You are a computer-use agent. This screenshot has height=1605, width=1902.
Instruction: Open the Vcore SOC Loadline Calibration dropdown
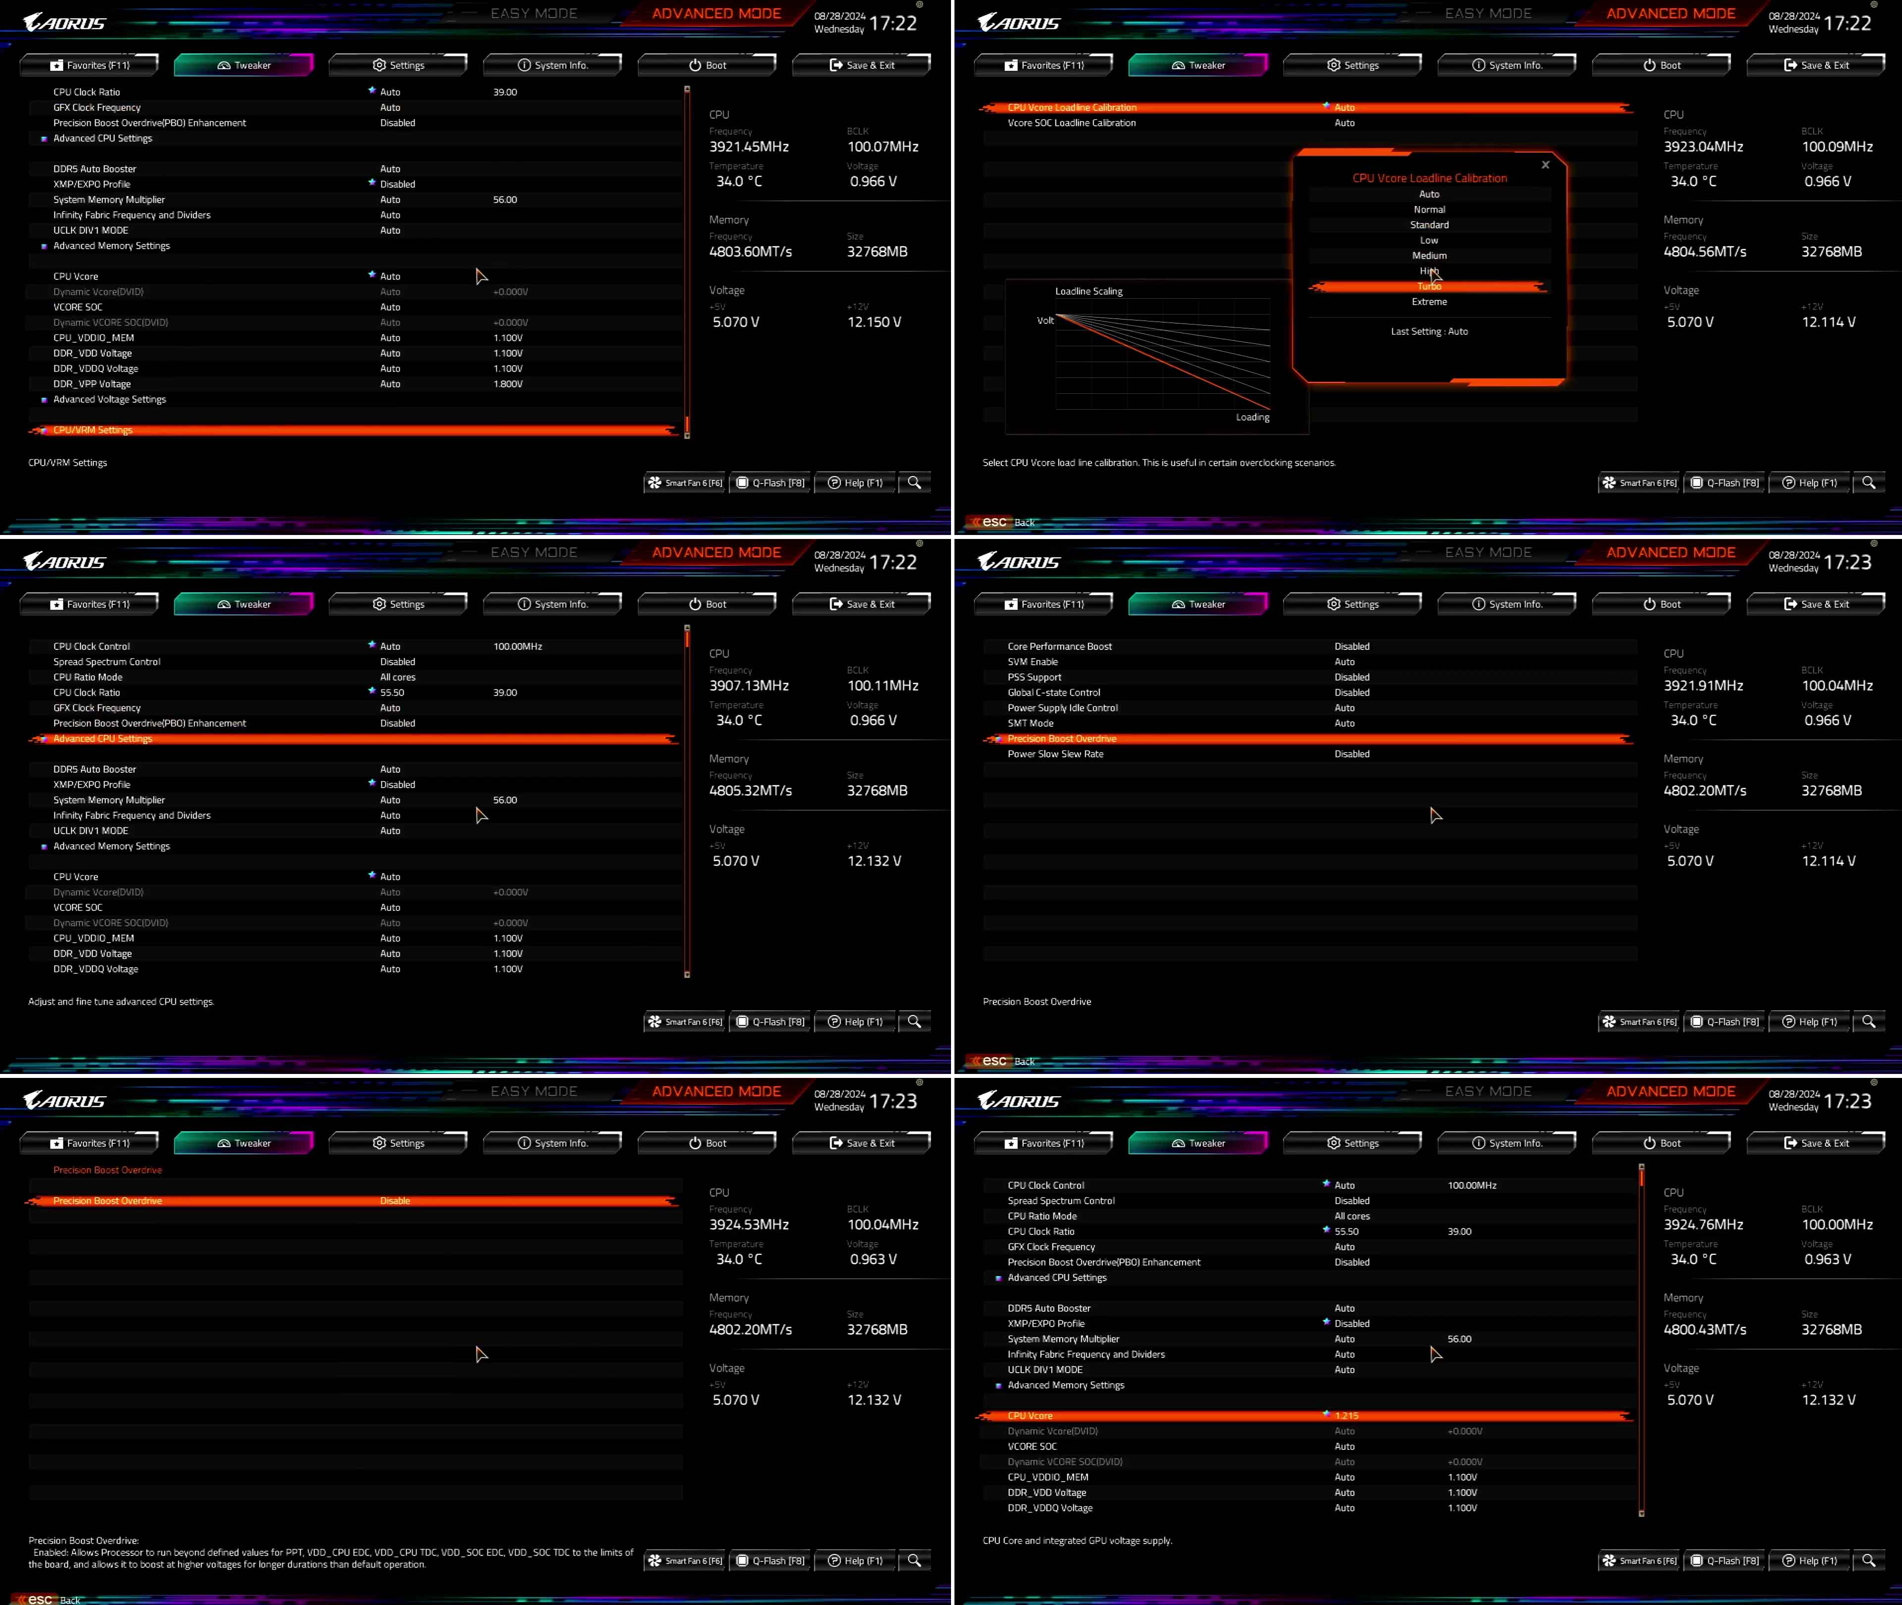pyautogui.click(x=1343, y=123)
